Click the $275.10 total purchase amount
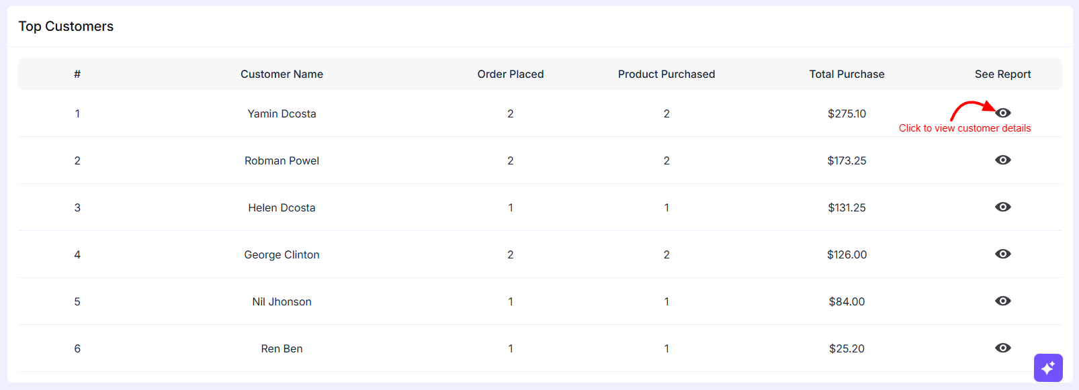The width and height of the screenshot is (1079, 390). click(847, 113)
